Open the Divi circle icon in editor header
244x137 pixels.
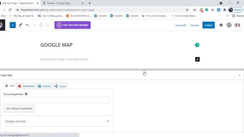(x=229, y=25)
